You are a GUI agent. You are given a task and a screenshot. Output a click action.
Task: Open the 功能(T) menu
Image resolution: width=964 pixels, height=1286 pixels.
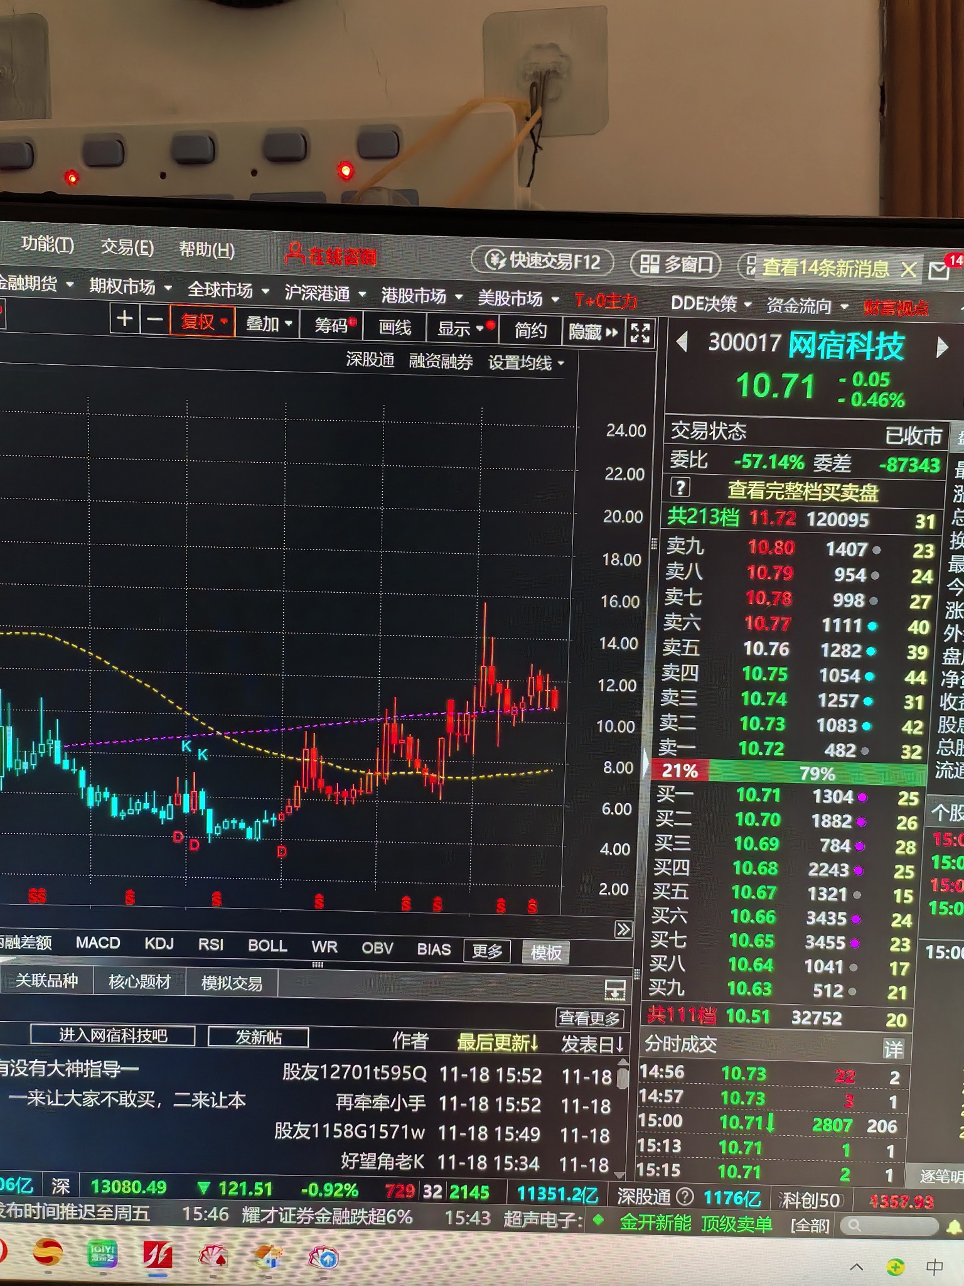point(48,244)
